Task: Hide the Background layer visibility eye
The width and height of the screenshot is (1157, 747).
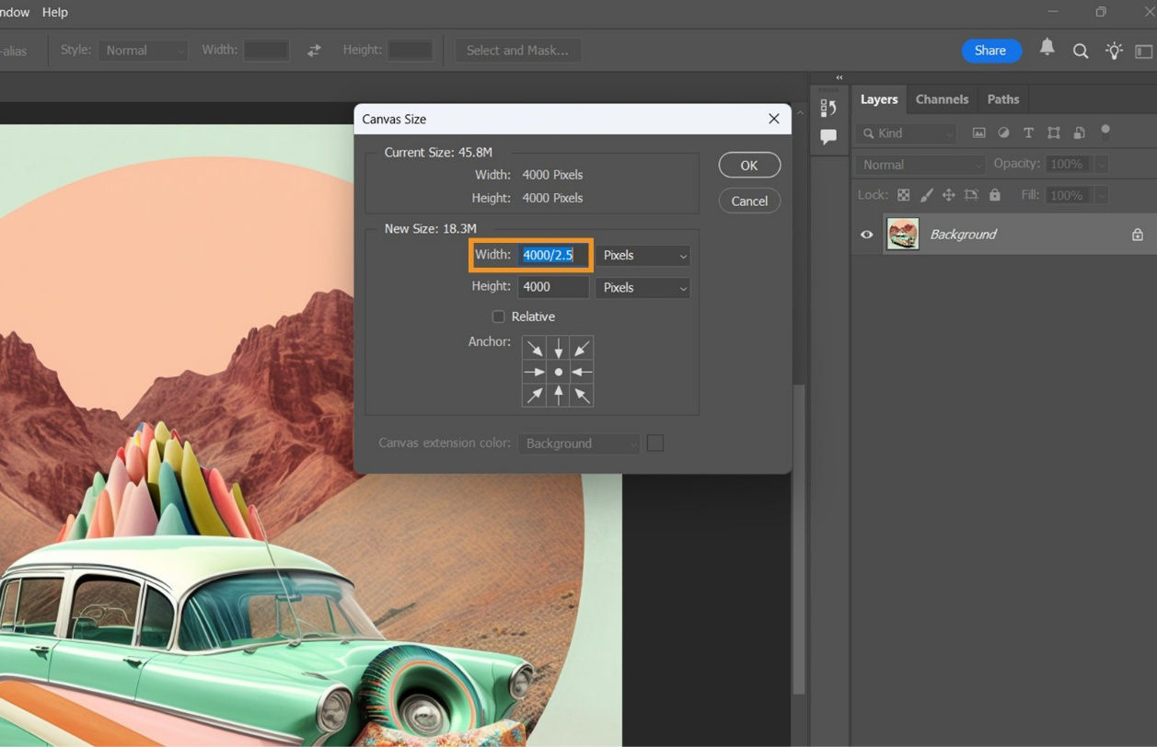Action: click(865, 235)
